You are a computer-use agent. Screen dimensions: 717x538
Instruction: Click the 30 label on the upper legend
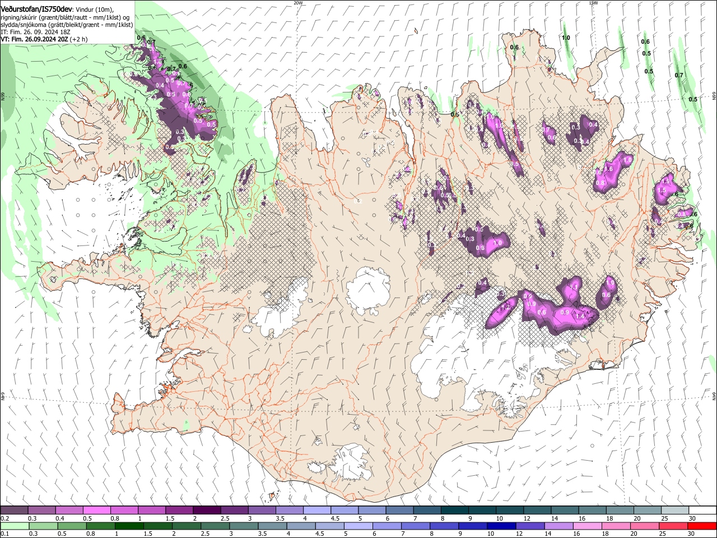[x=692, y=518]
